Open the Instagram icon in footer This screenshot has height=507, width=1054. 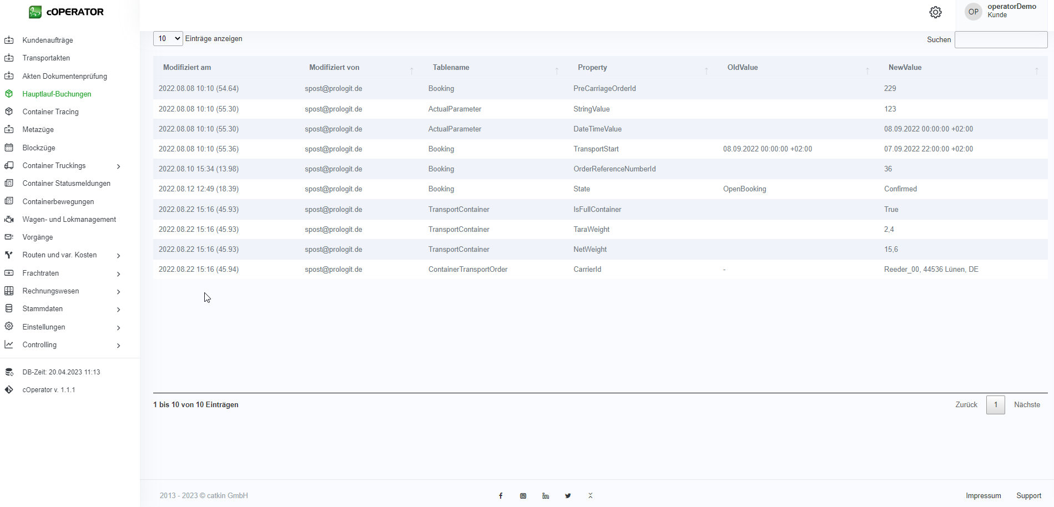(523, 496)
